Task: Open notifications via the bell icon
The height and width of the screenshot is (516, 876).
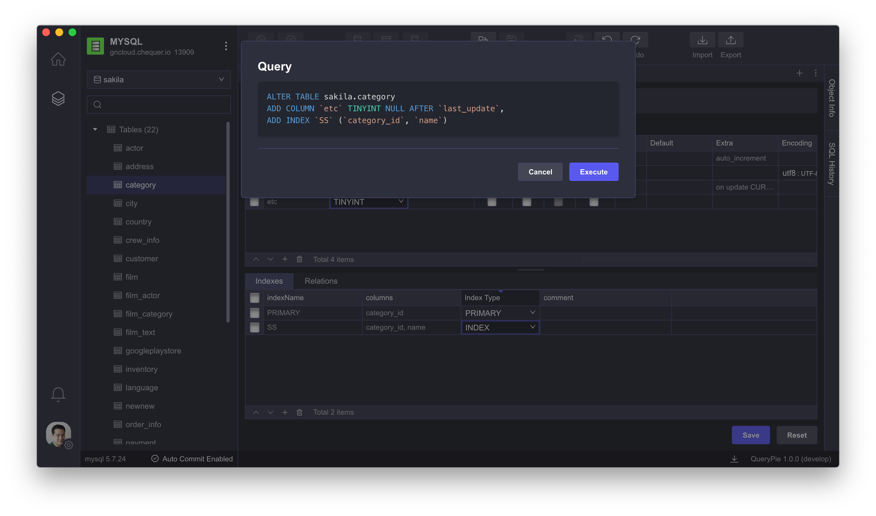Action: [58, 394]
